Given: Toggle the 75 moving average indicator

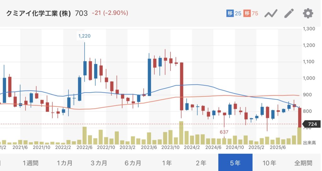Looking at the screenshot, I should pyautogui.click(x=251, y=13).
